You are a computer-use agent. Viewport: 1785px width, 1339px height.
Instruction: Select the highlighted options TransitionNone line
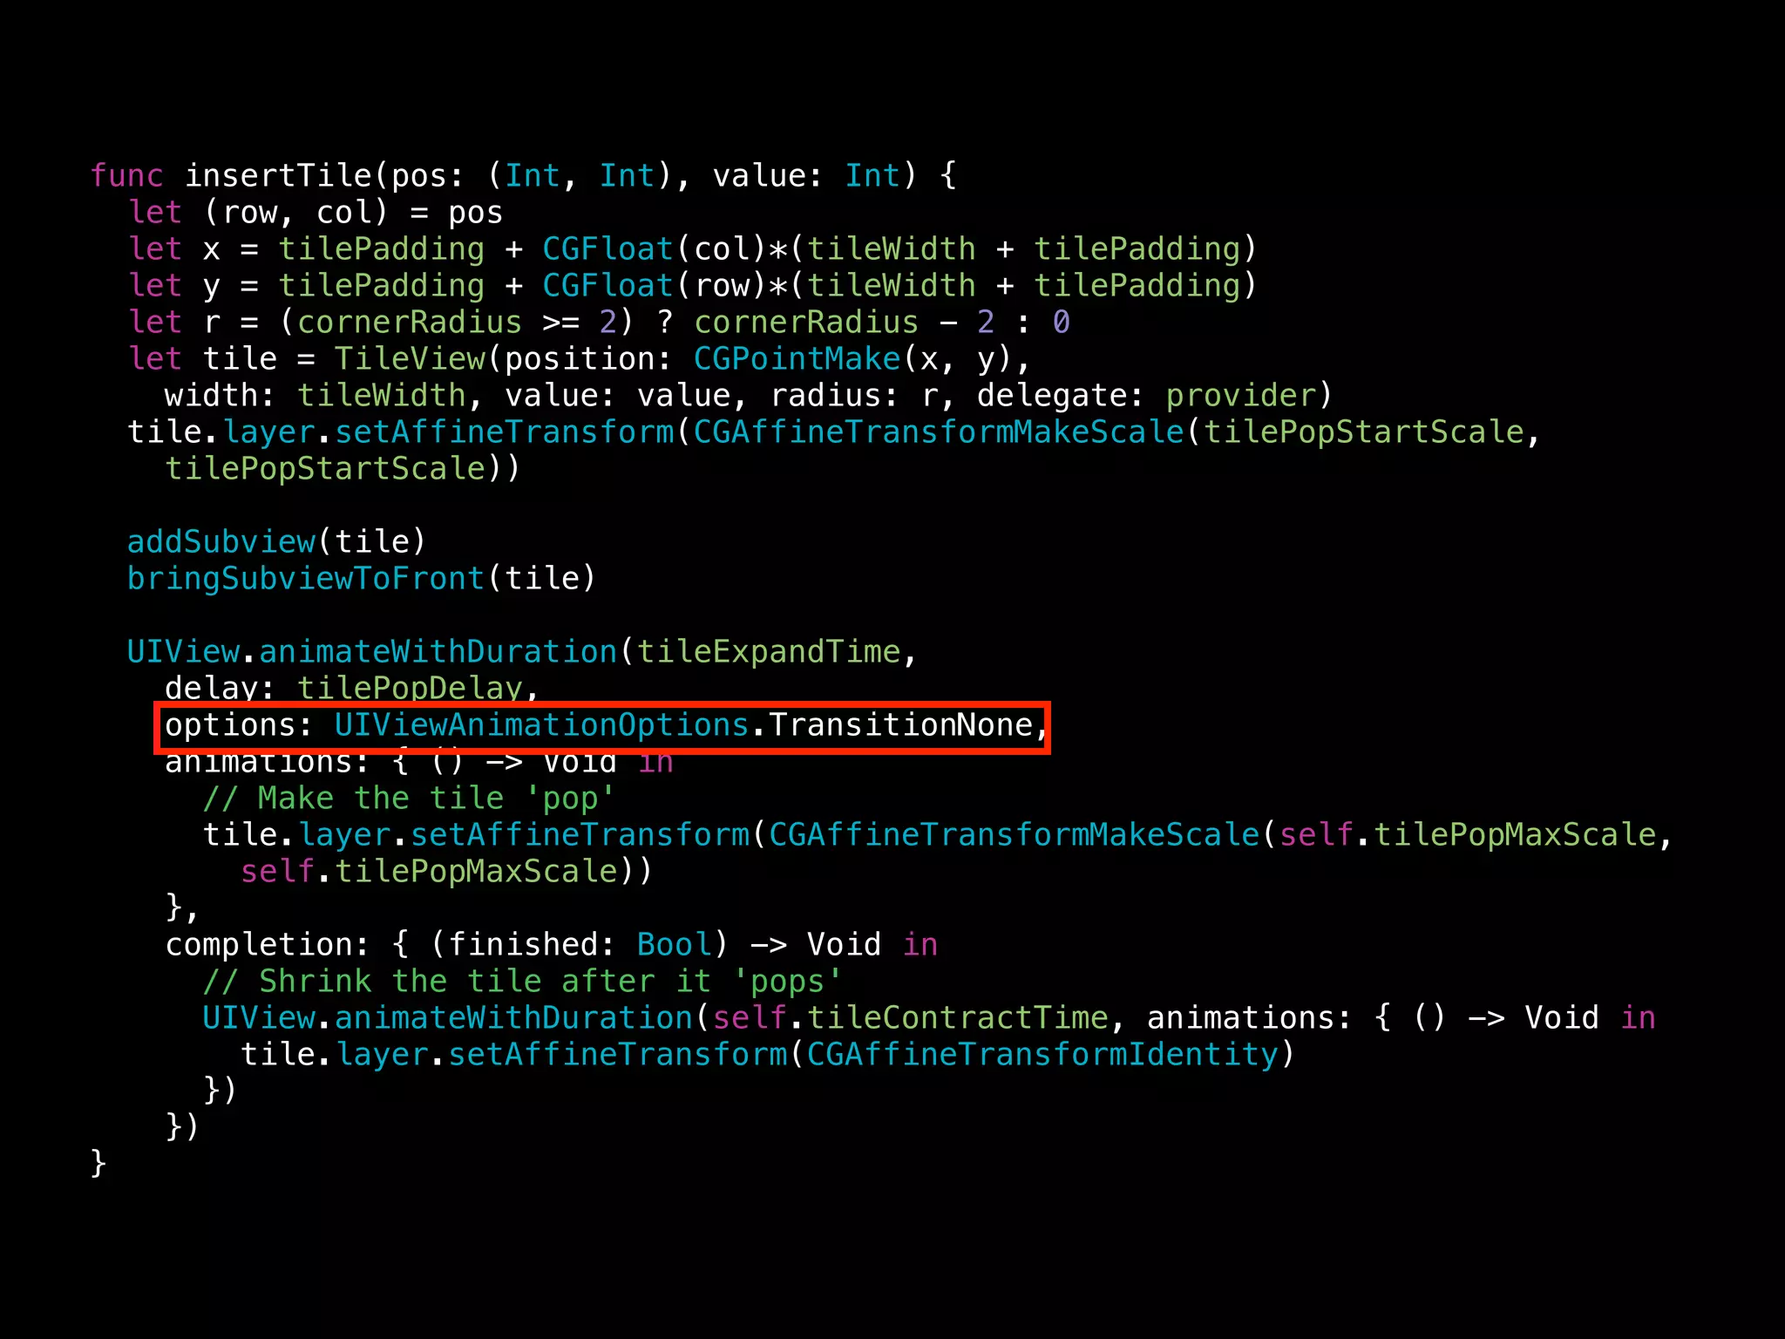pos(602,727)
